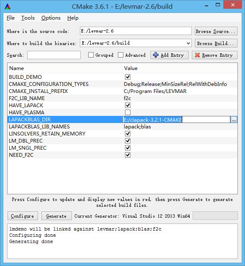Click the 'Configuring done' output line
The height and width of the screenshot is (266, 245).
pyautogui.click(x=33, y=235)
